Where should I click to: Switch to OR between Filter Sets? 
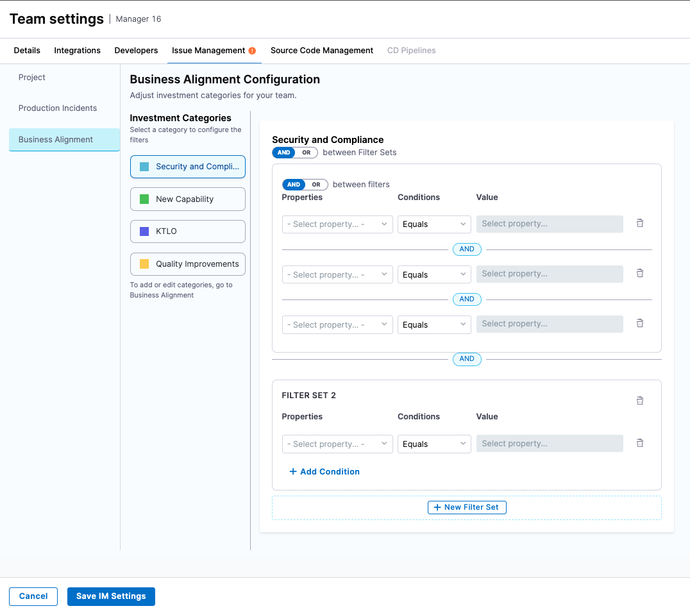click(x=307, y=153)
